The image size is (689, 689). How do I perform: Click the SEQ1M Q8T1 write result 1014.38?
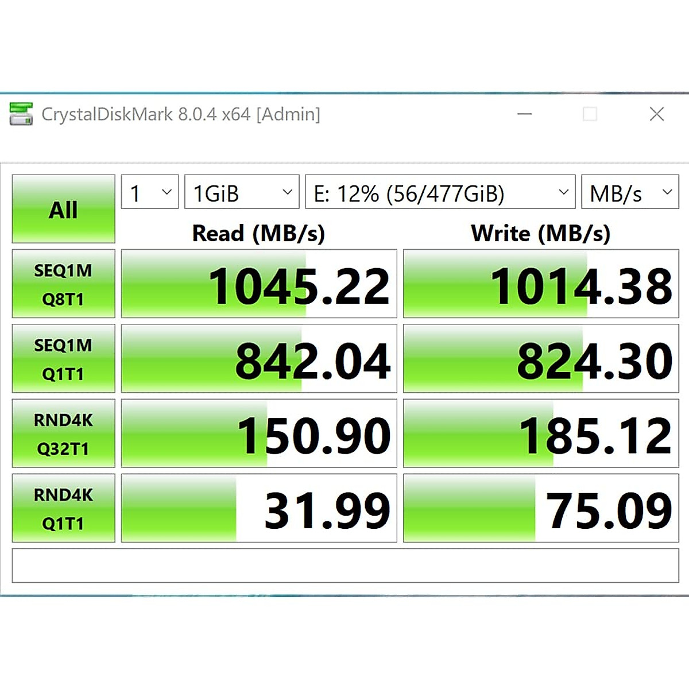pos(541,284)
